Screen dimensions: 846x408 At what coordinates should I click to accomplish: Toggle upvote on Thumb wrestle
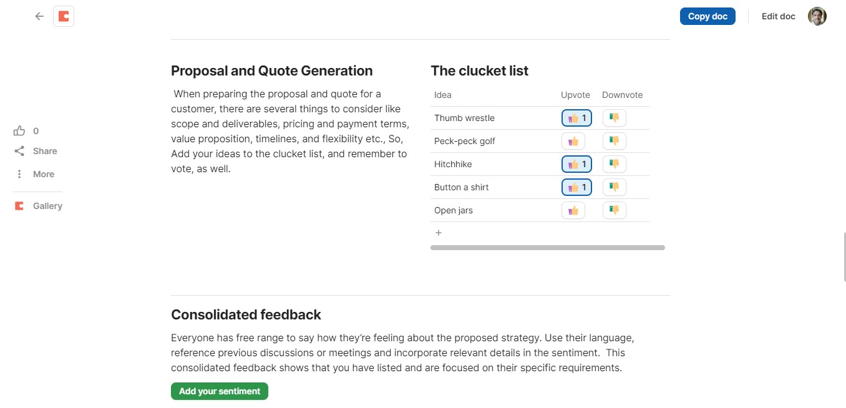[576, 118]
